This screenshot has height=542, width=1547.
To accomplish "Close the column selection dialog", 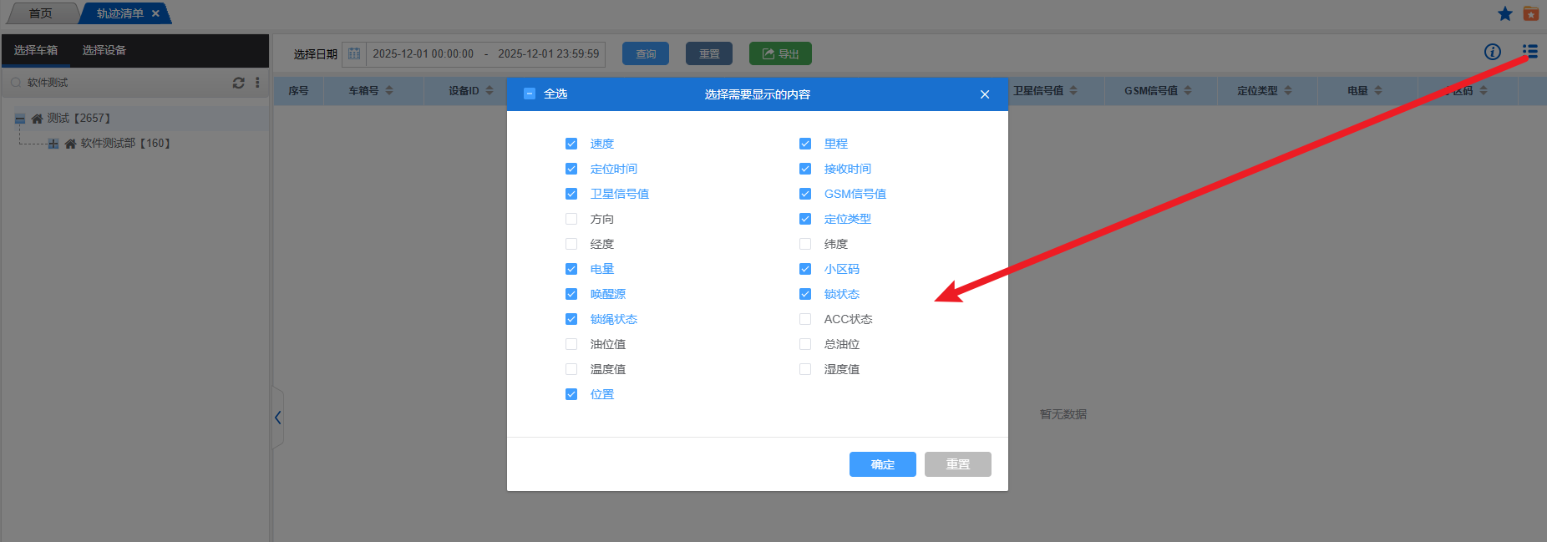I will tap(985, 94).
